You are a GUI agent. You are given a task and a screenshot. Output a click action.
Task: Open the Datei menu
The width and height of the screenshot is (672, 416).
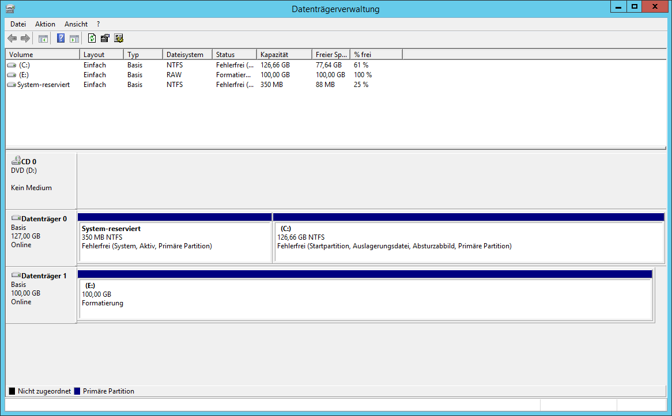click(18, 24)
